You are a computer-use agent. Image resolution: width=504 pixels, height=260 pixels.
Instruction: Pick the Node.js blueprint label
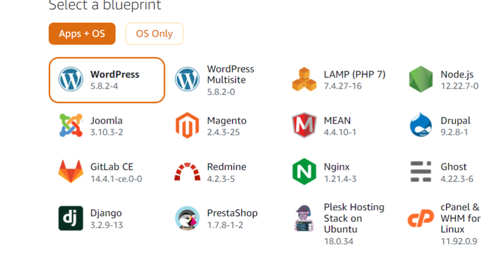click(x=457, y=75)
